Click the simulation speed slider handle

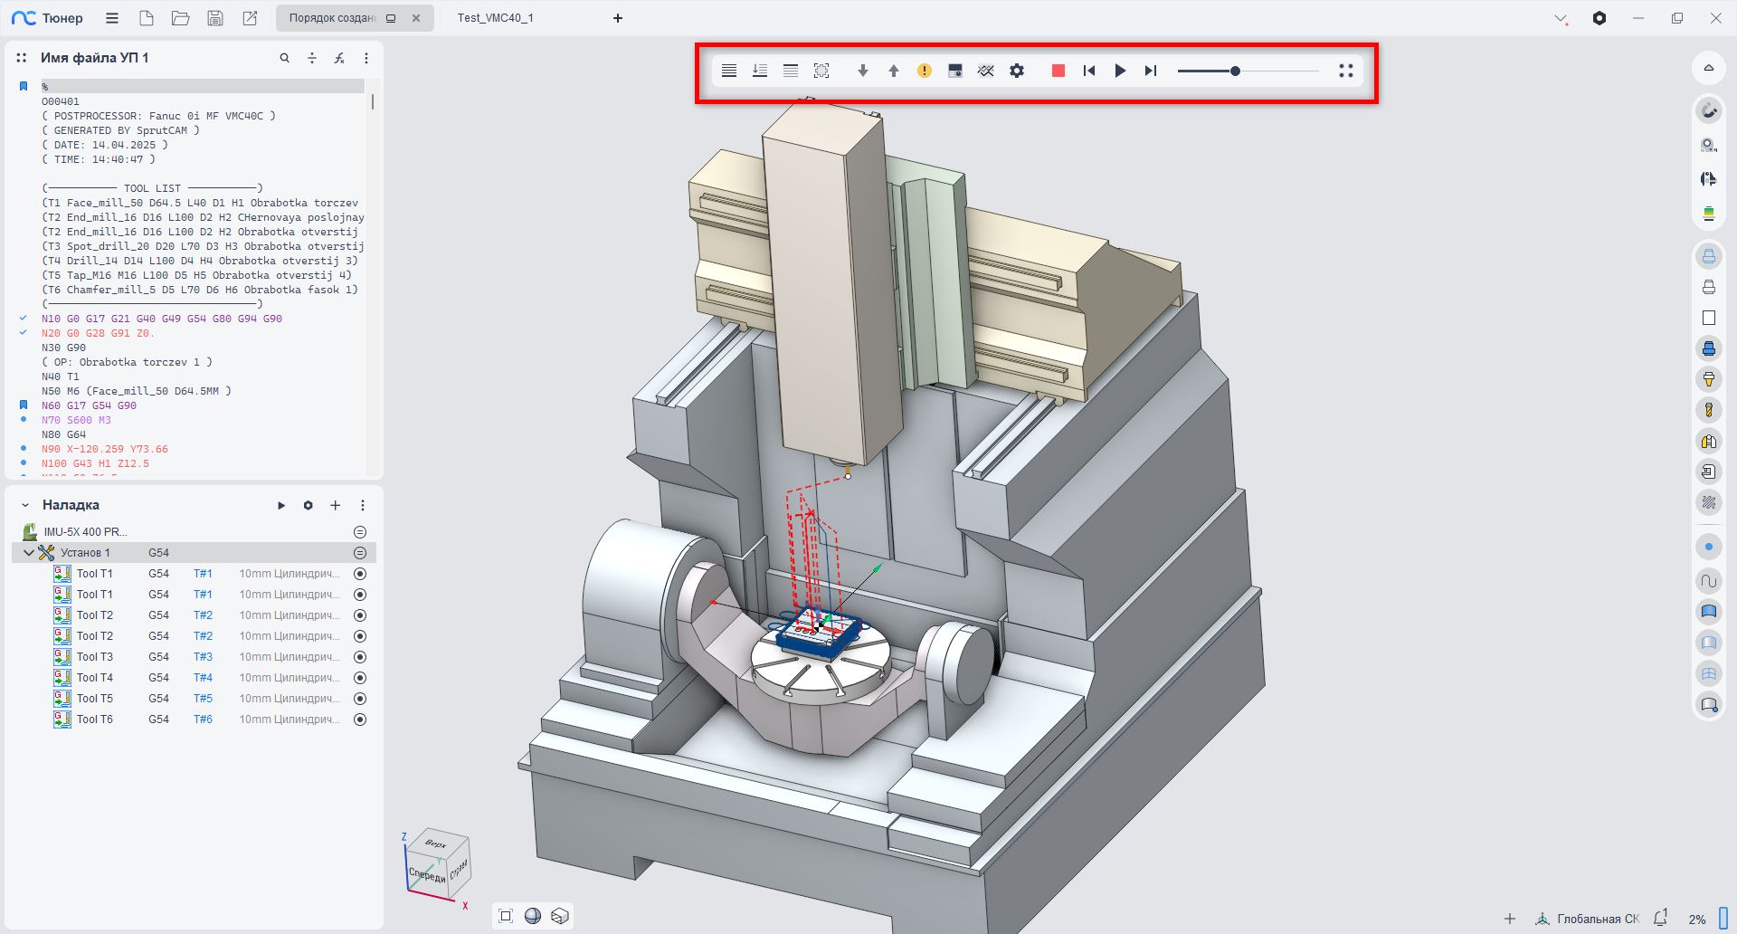coord(1235,71)
